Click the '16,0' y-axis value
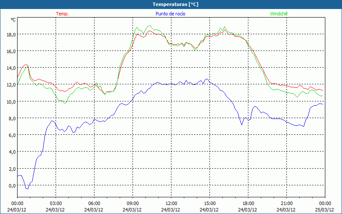 12,51
